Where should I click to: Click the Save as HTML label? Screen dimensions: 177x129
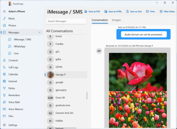115,11
